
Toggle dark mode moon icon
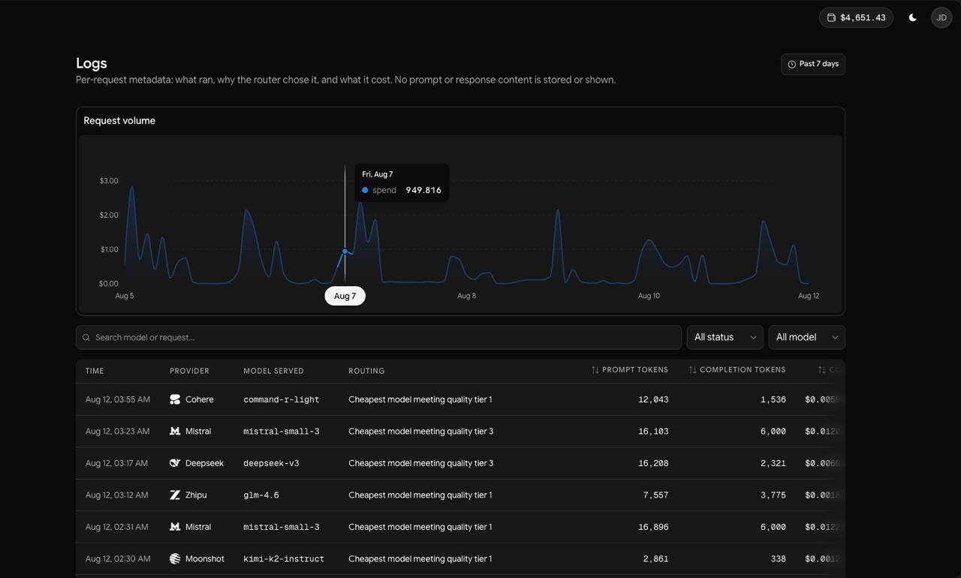(913, 17)
